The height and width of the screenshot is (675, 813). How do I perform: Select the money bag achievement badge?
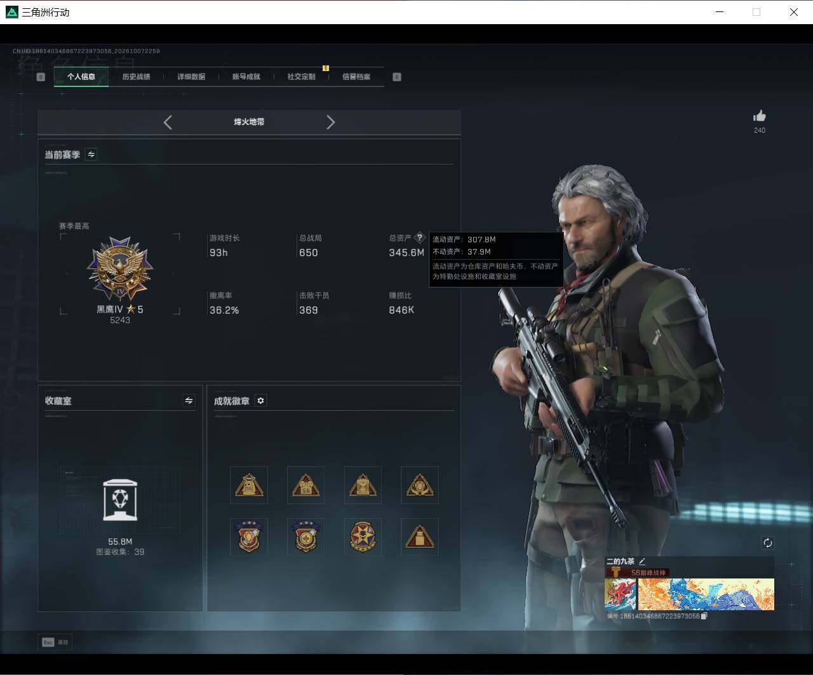[249, 485]
